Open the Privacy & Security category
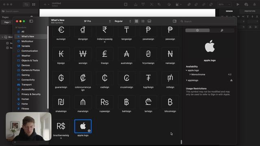The width and height of the screenshot is (260, 146). (x=31, y=94)
